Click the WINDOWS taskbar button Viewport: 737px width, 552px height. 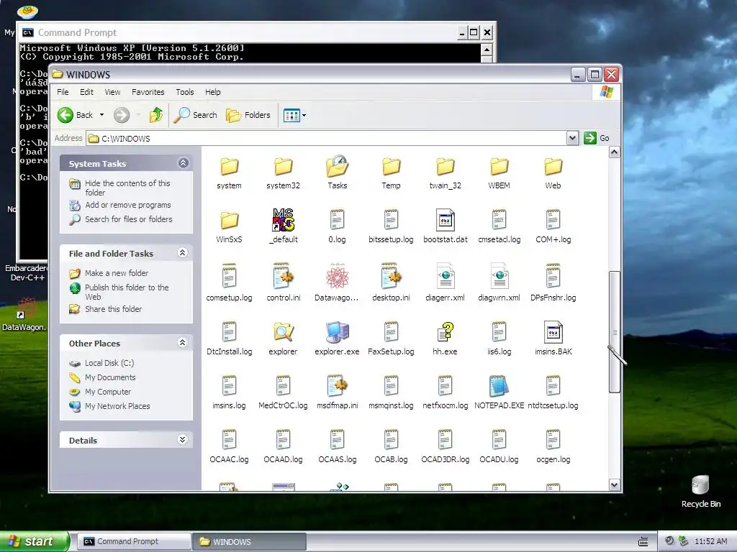pyautogui.click(x=249, y=541)
